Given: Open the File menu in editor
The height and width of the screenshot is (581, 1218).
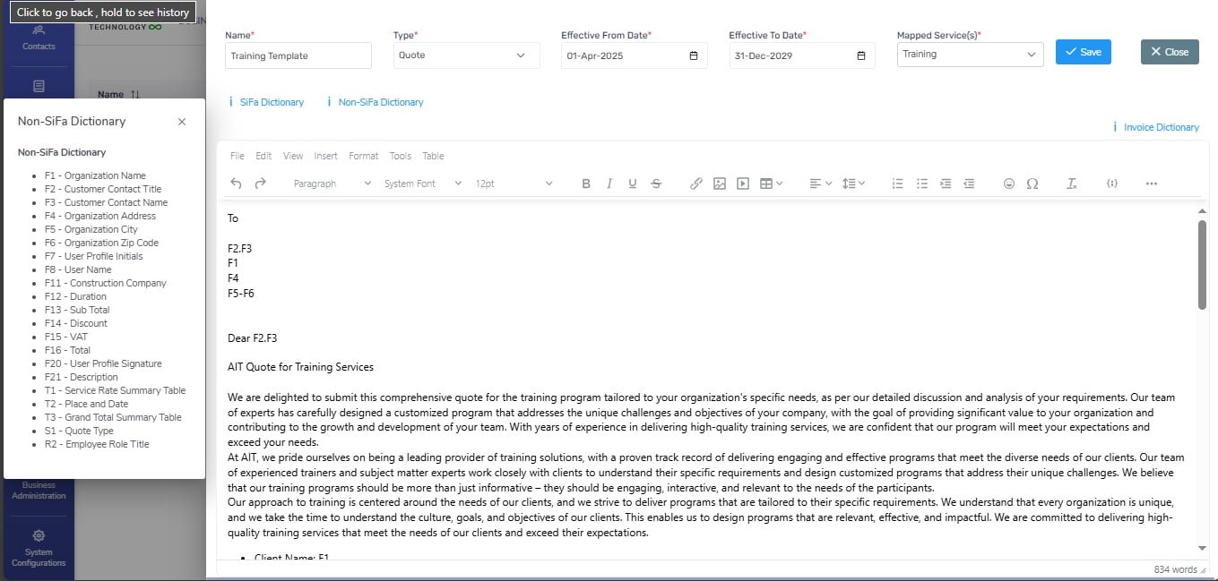Looking at the screenshot, I should 238,156.
